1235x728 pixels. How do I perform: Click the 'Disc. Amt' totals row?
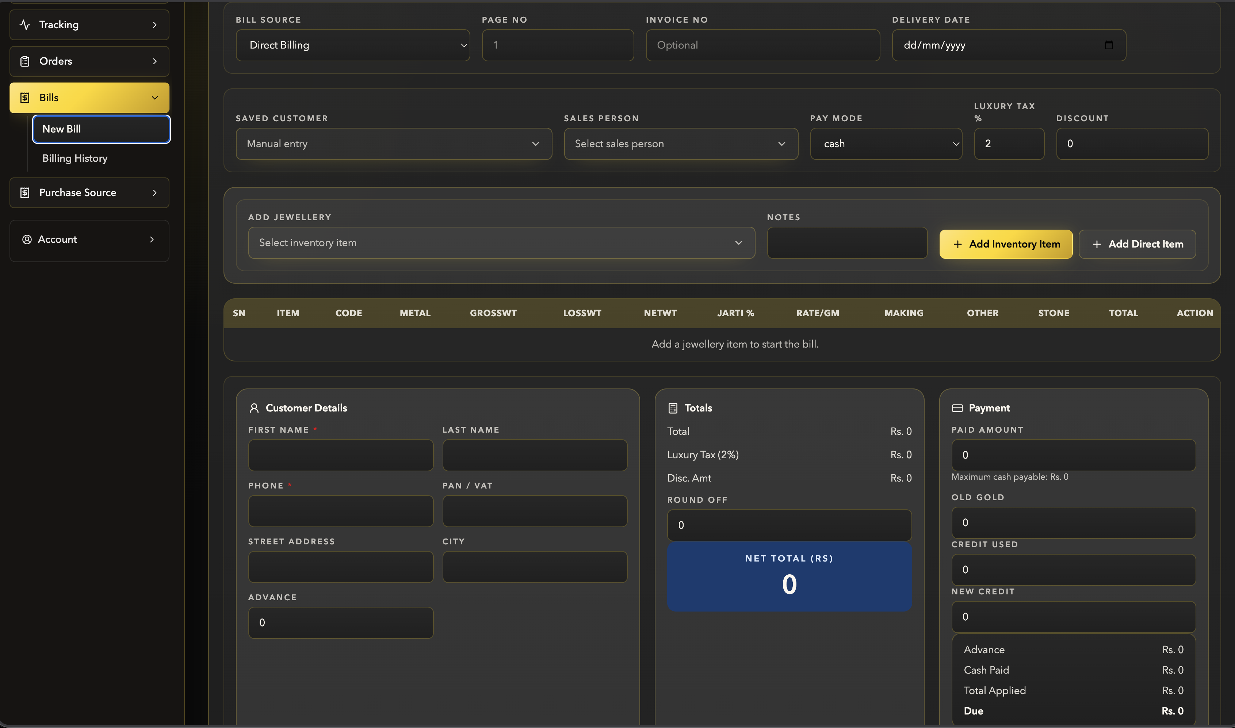point(789,478)
